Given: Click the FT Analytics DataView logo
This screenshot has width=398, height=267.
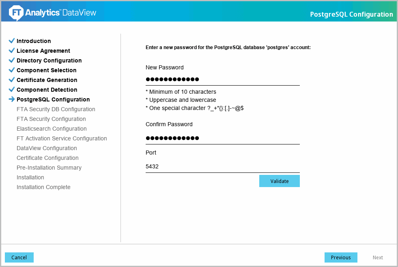Looking at the screenshot, I should (53, 13).
